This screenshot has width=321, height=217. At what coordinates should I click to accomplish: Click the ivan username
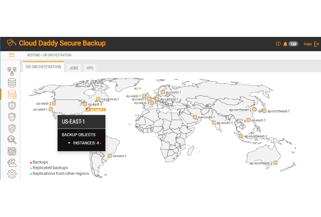click(x=307, y=44)
